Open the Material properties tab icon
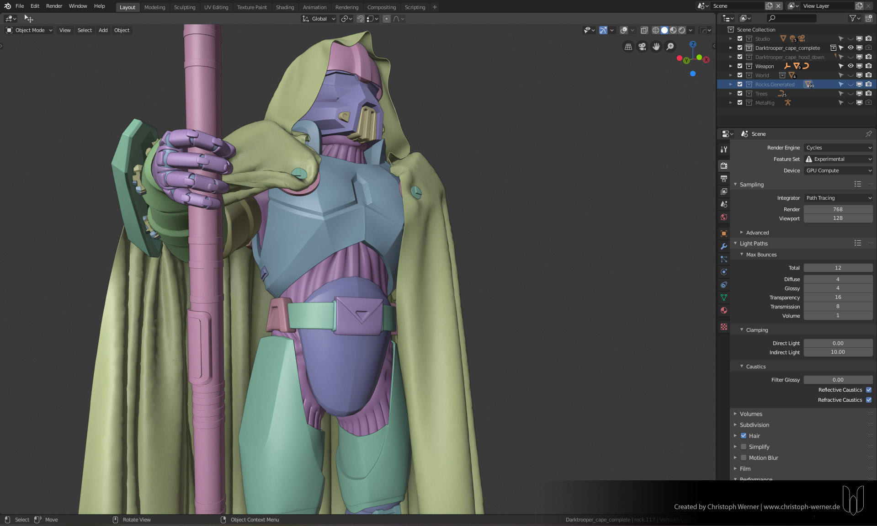The width and height of the screenshot is (877, 526). click(724, 310)
